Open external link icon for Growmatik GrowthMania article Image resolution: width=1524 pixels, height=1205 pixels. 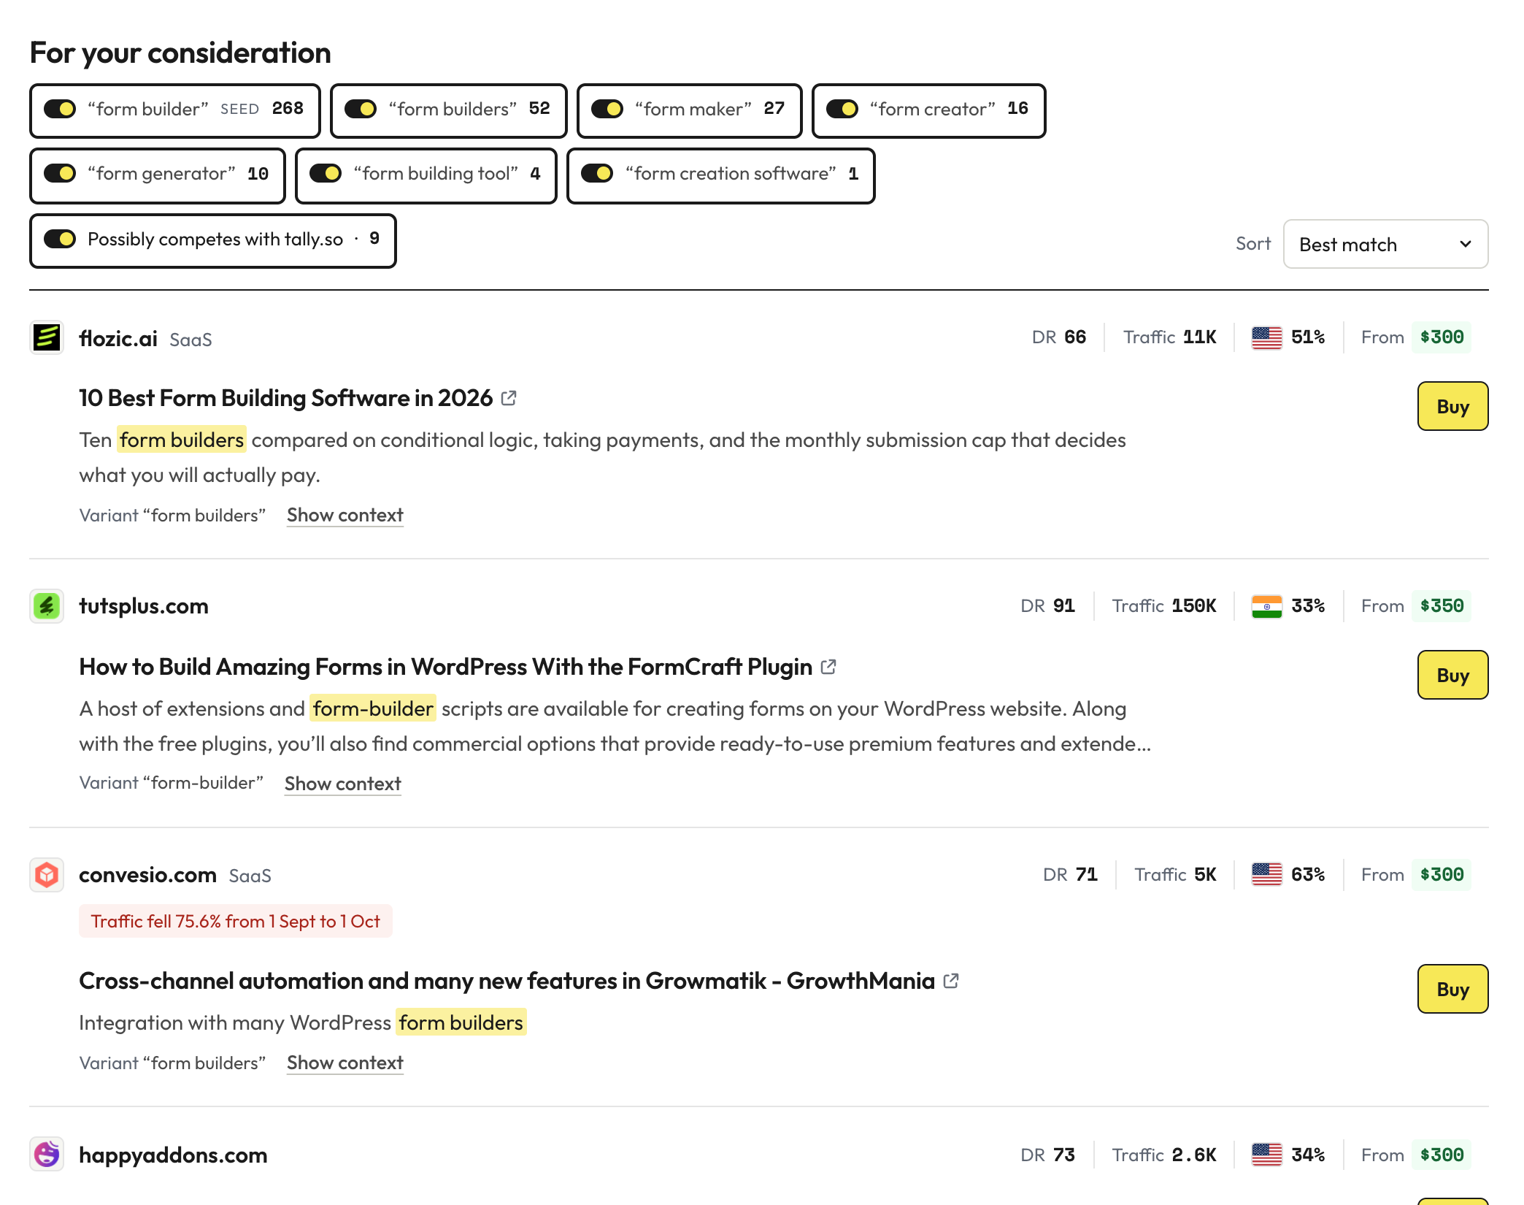951,981
